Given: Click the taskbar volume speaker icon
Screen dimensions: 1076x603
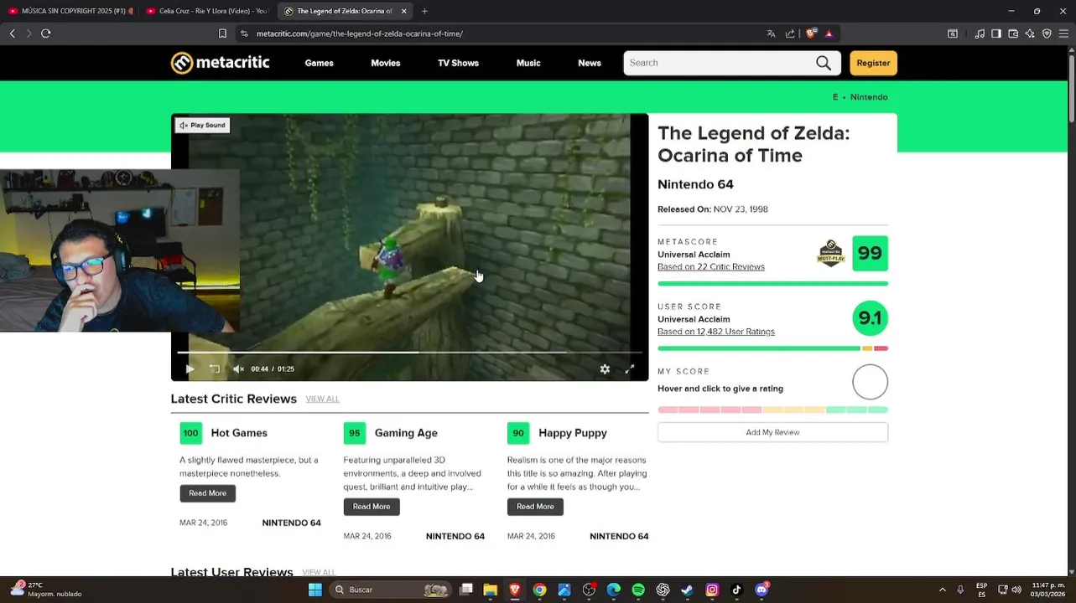Looking at the screenshot, I should click(x=1016, y=590).
